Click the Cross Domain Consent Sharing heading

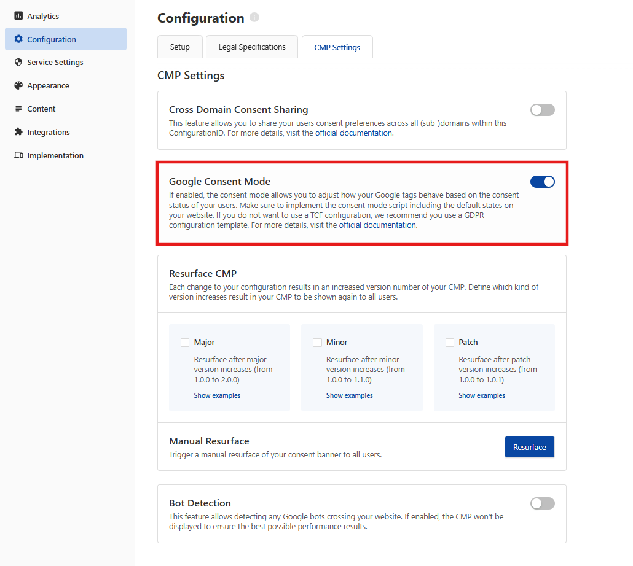coord(238,110)
